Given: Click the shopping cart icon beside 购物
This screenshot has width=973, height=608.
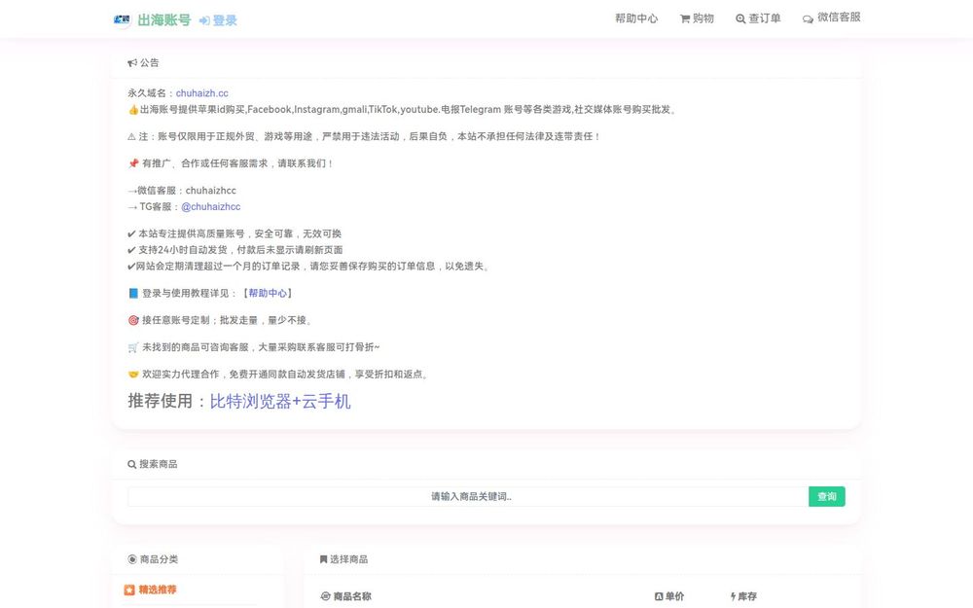Looking at the screenshot, I should pyautogui.click(x=684, y=19).
